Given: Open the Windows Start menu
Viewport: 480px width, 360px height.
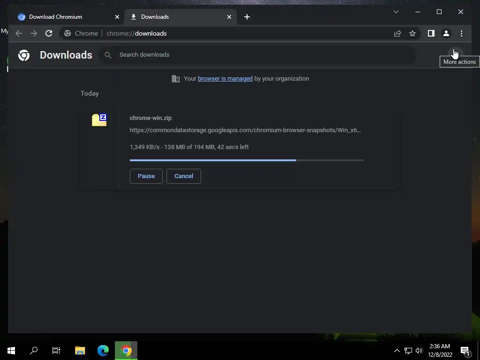Looking at the screenshot, I should click(11, 351).
